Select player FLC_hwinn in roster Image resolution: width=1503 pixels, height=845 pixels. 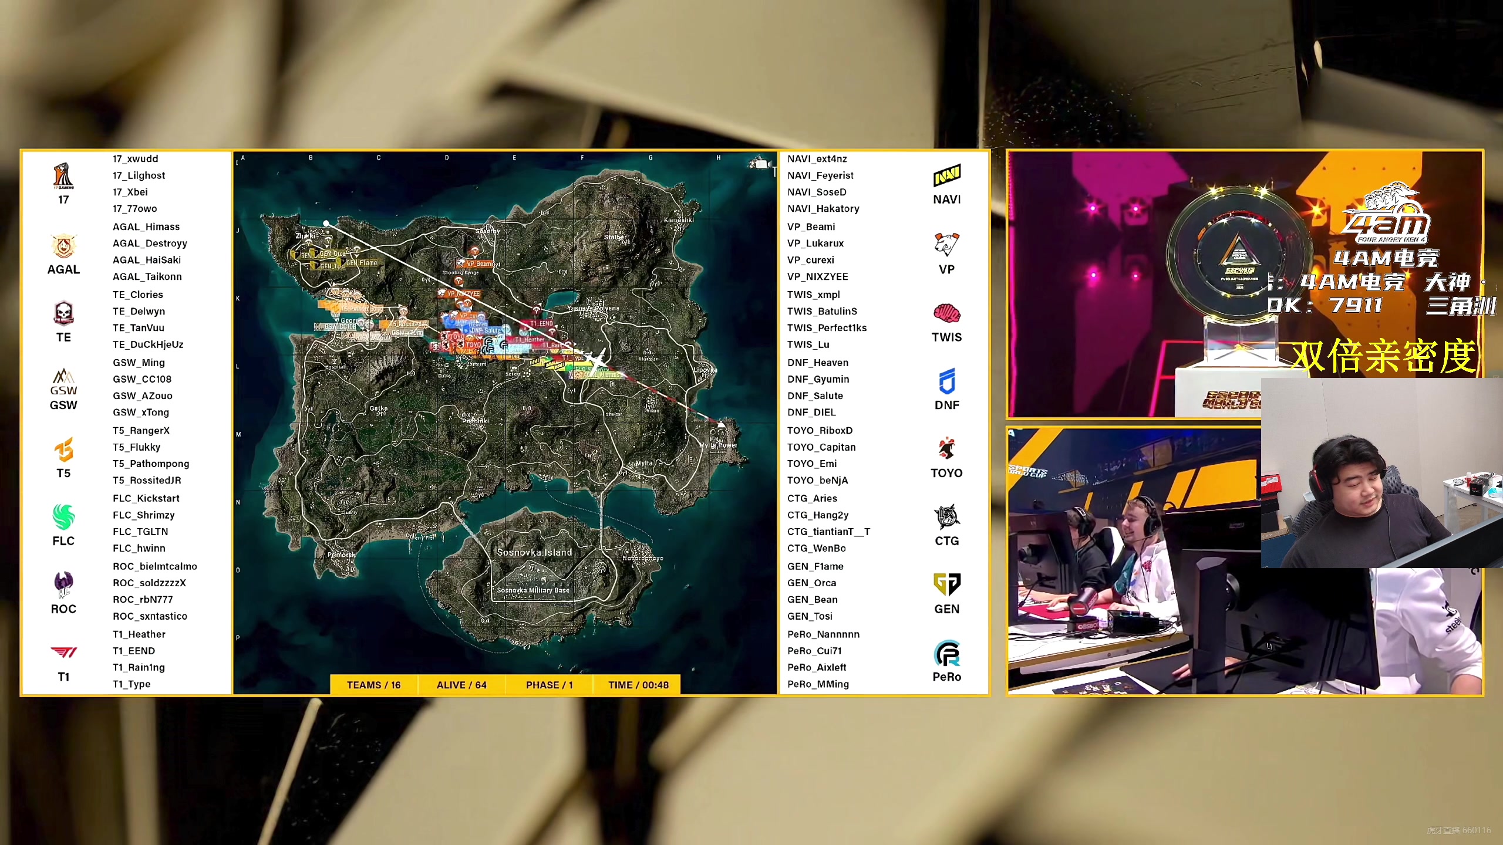[x=139, y=548]
